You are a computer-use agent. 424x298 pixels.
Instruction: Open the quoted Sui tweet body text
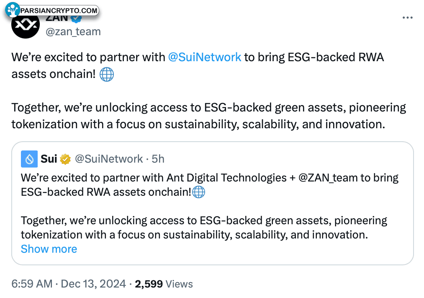210,206
